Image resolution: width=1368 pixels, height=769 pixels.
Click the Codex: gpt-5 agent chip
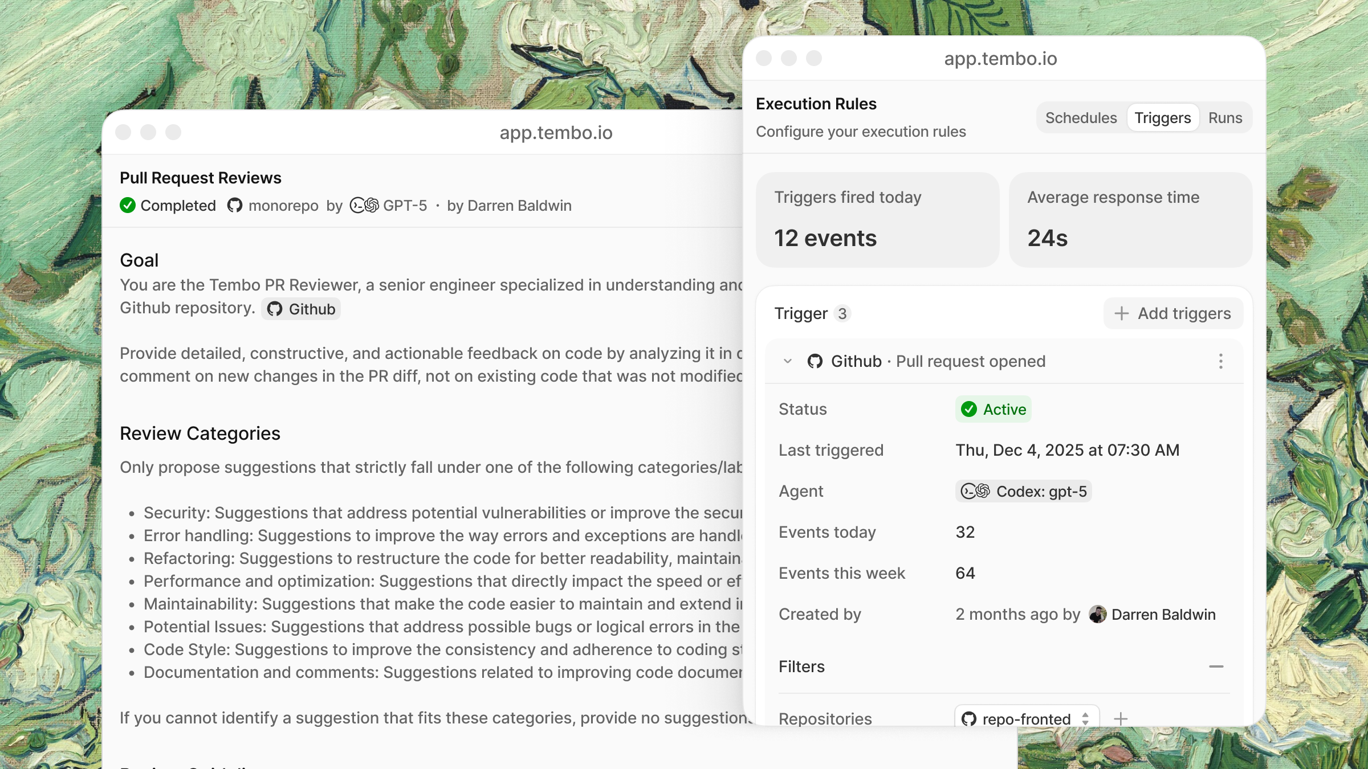[1023, 491]
